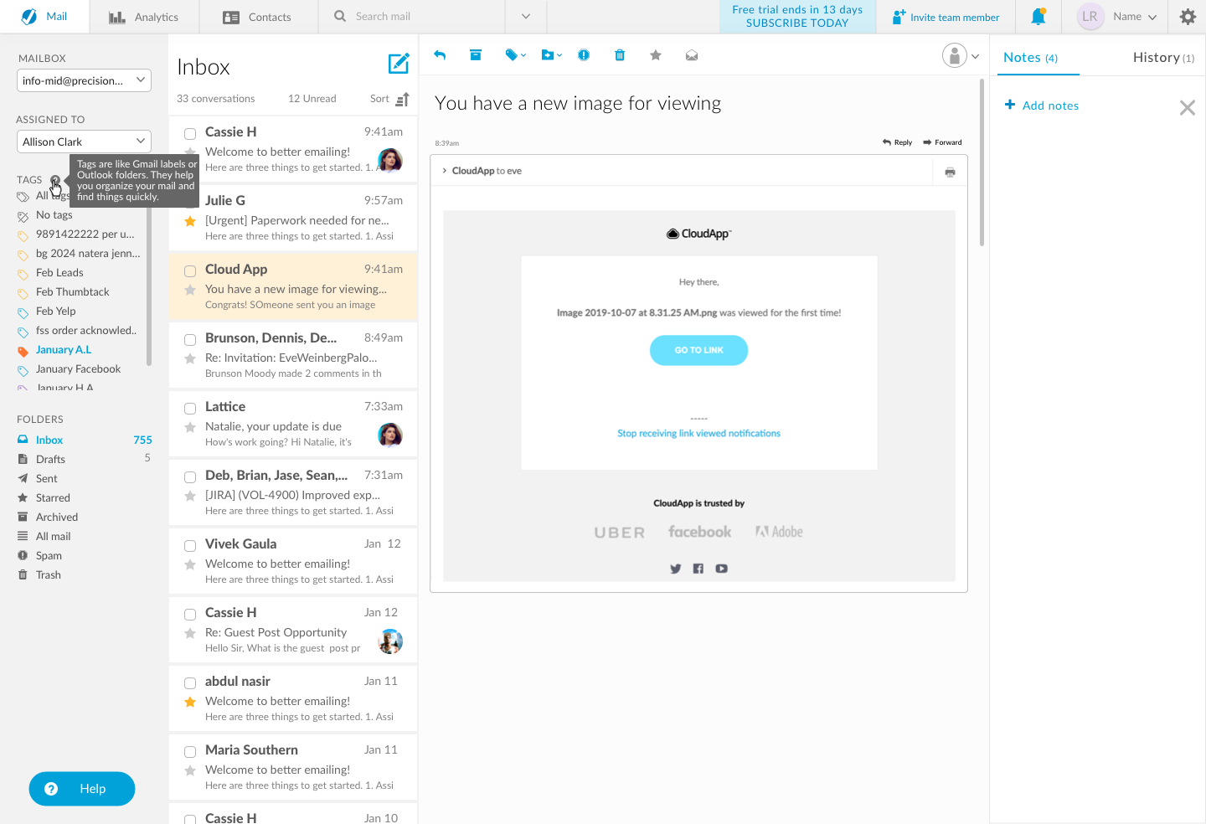Screen dimensions: 1206x824
Task: Open the Name account dropdown
Action: (1135, 17)
